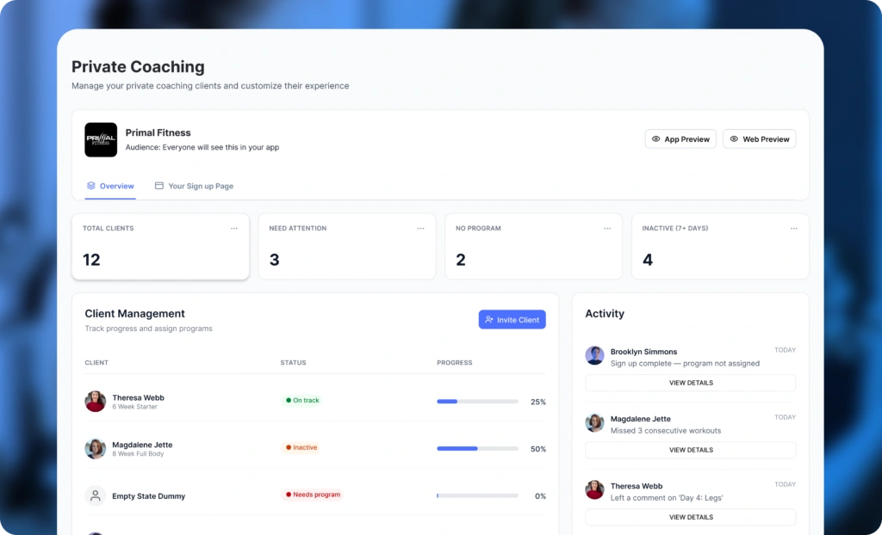Viewport: 882px width, 535px height.
Task: View details for Brooklyn Simmons activity
Action: [690, 383]
